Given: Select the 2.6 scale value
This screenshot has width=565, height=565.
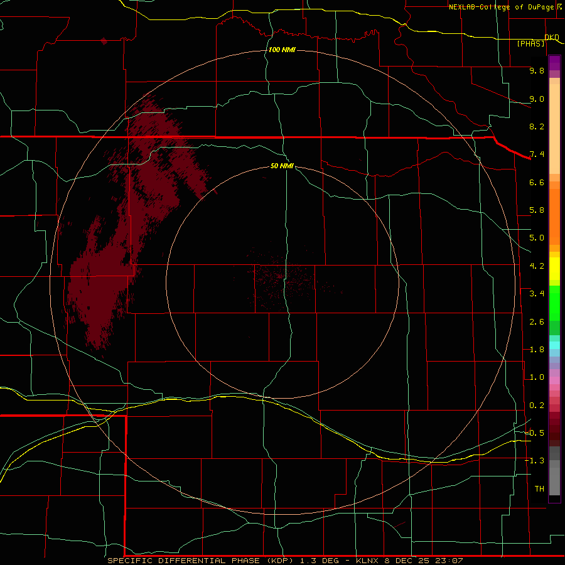Looking at the screenshot, I should (x=537, y=322).
